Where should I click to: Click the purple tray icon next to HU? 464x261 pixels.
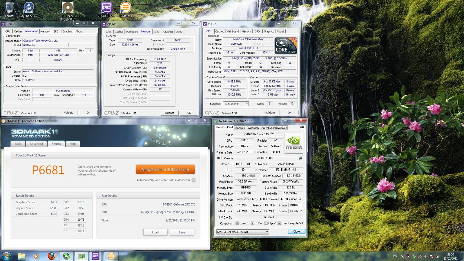click(408, 256)
